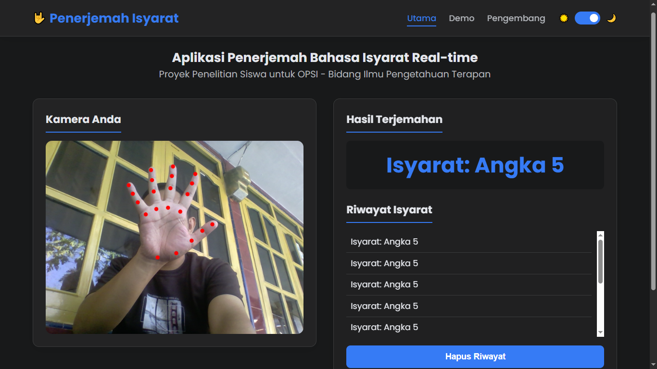Switch to the Utama tab
657x369 pixels.
421,18
